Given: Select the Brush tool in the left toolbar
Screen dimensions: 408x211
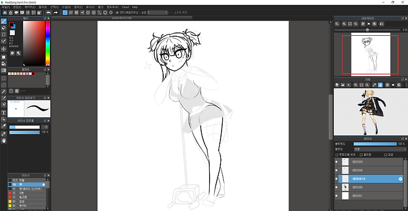Looking at the screenshot, I should tap(3, 21).
